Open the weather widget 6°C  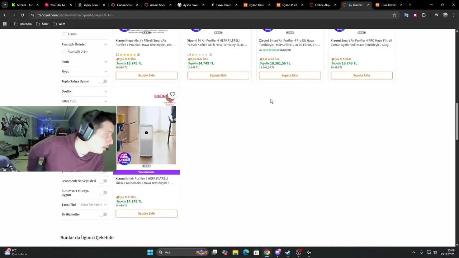click(15, 252)
